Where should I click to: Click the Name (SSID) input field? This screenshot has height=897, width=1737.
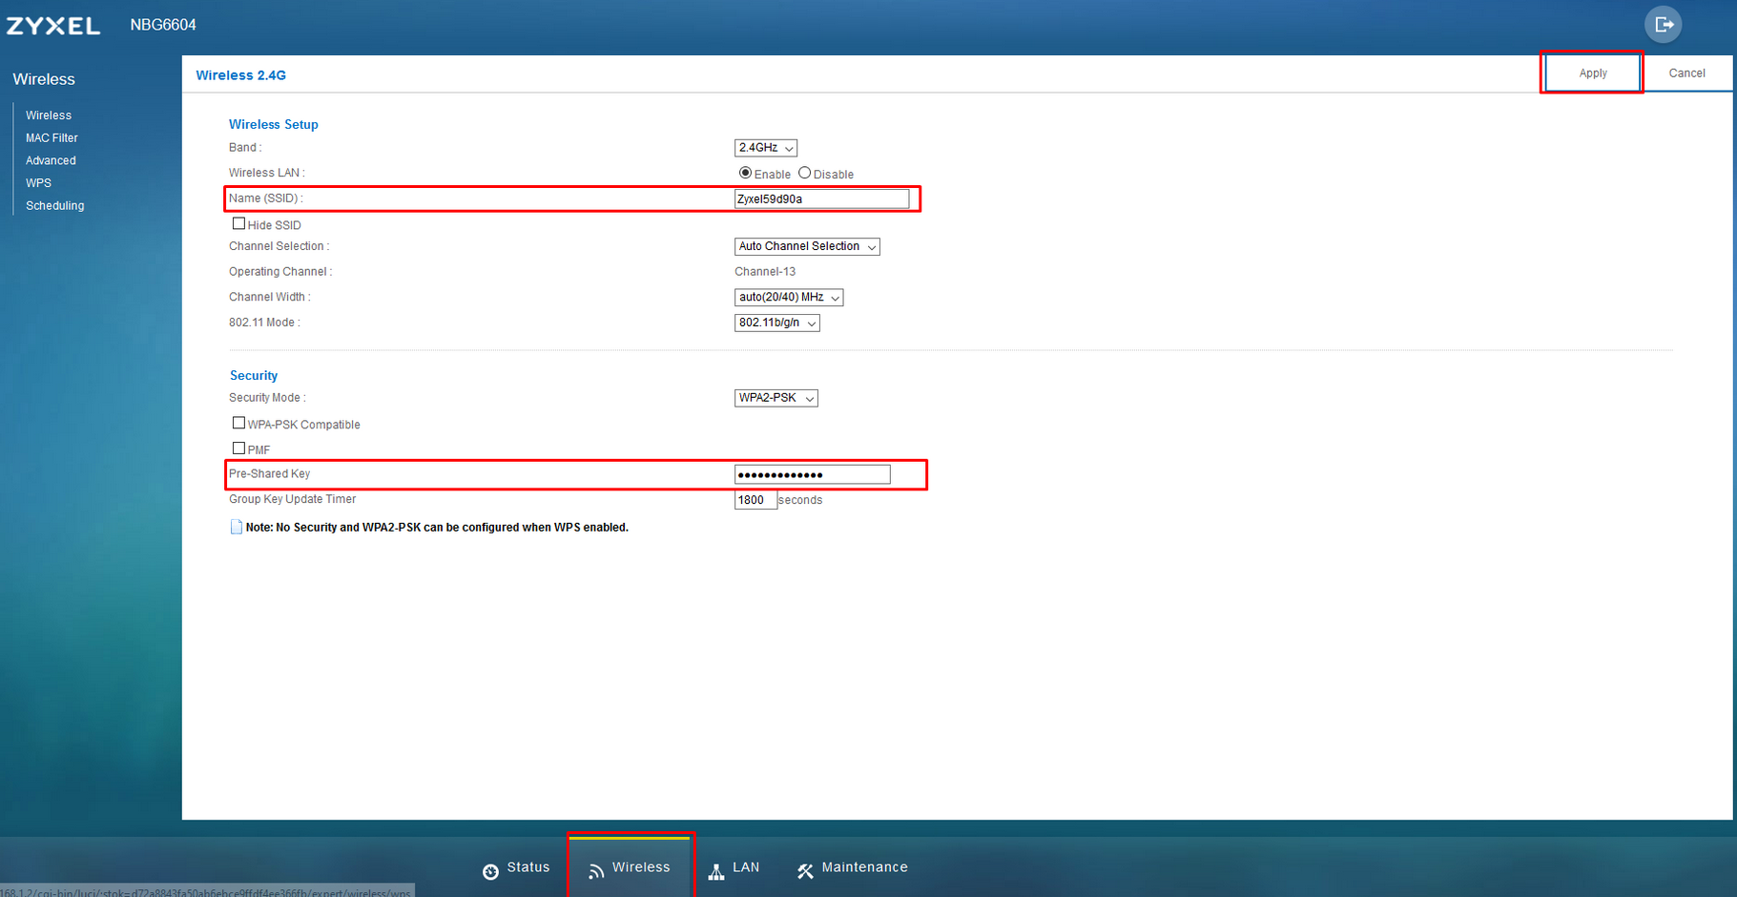click(821, 198)
